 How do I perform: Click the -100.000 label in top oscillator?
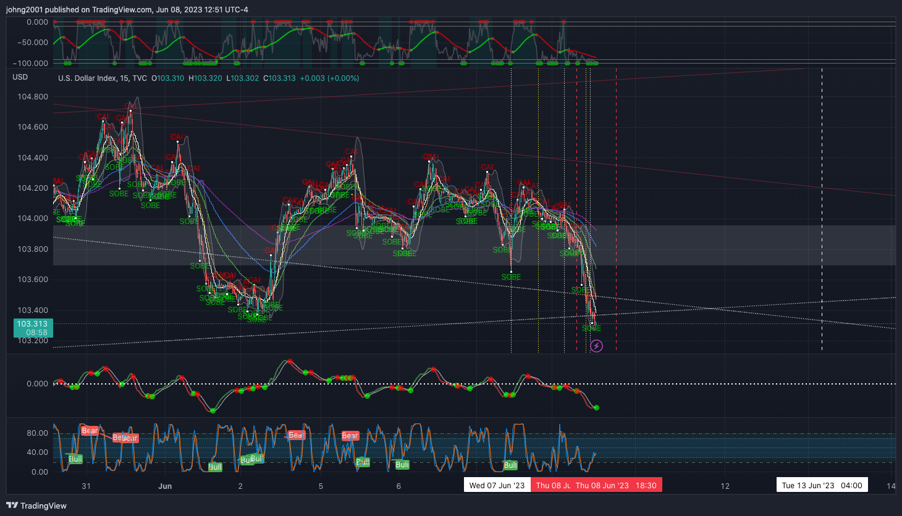pyautogui.click(x=30, y=63)
